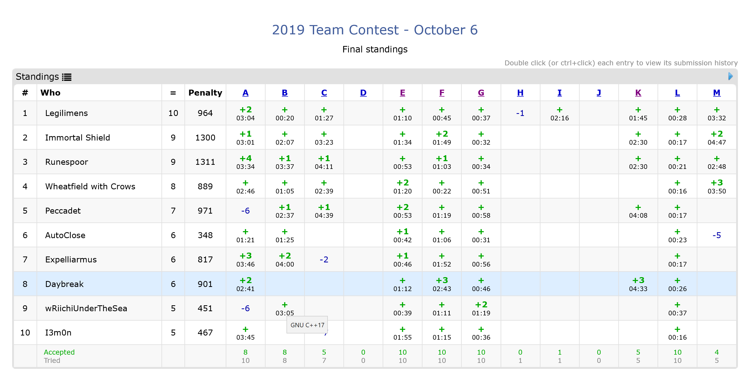748x382 pixels.
Task: Open problem B link
Action: point(284,93)
